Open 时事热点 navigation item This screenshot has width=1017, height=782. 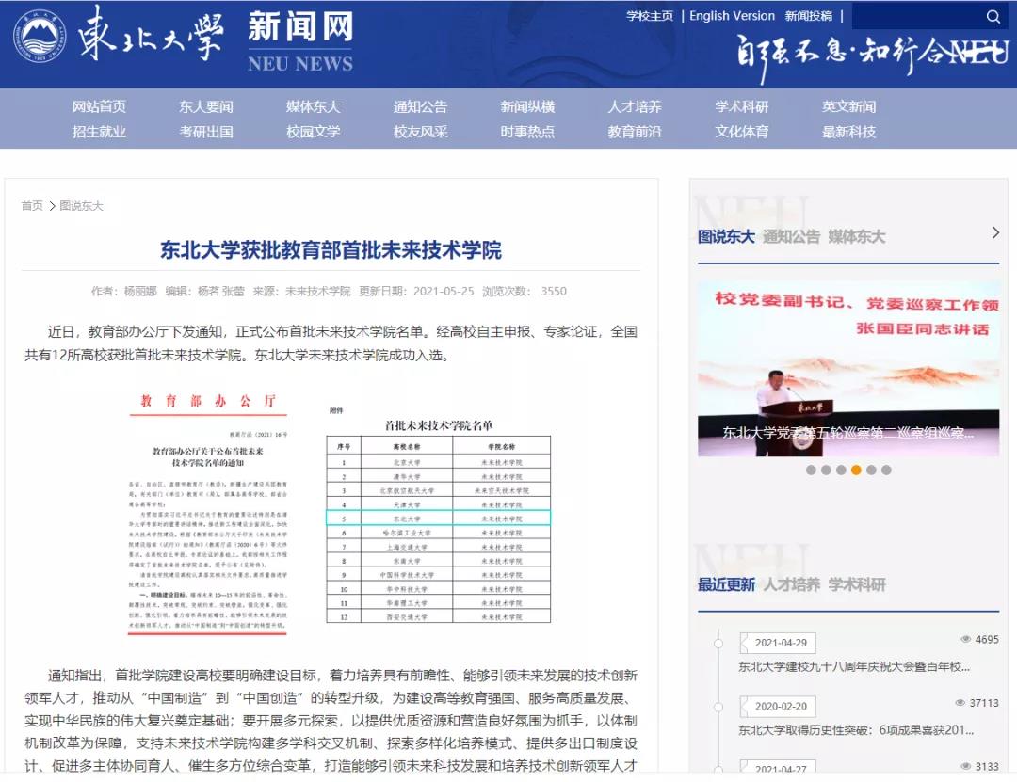[x=527, y=132]
